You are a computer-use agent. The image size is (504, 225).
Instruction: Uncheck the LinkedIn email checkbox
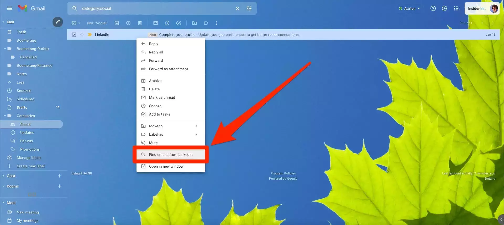[74, 35]
